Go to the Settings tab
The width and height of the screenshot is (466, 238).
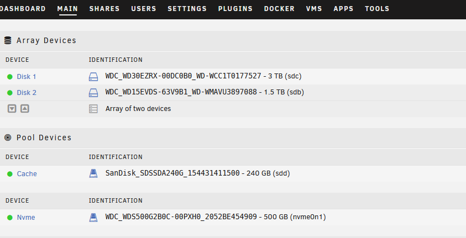click(x=187, y=9)
